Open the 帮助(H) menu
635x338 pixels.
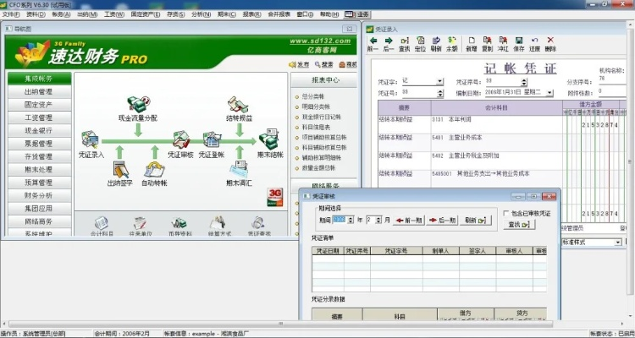pos(329,14)
